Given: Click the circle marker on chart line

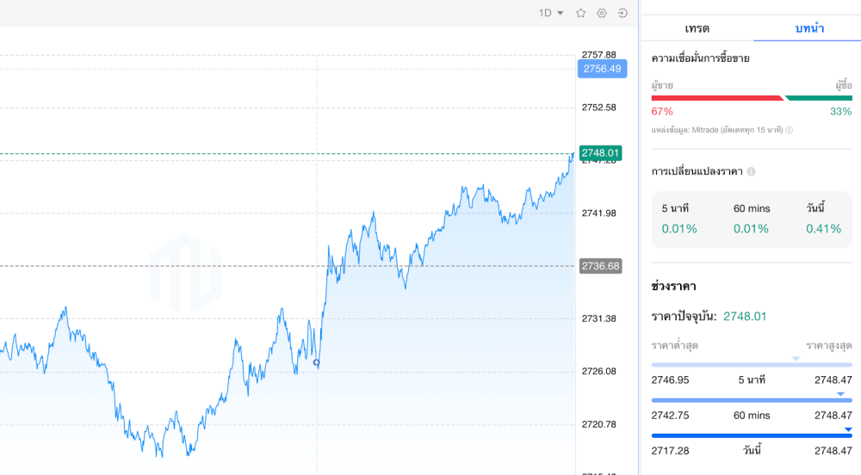Looking at the screenshot, I should [317, 363].
